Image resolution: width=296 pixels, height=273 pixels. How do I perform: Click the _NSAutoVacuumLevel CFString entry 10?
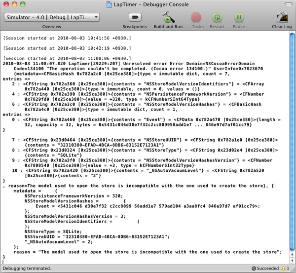click(138, 171)
